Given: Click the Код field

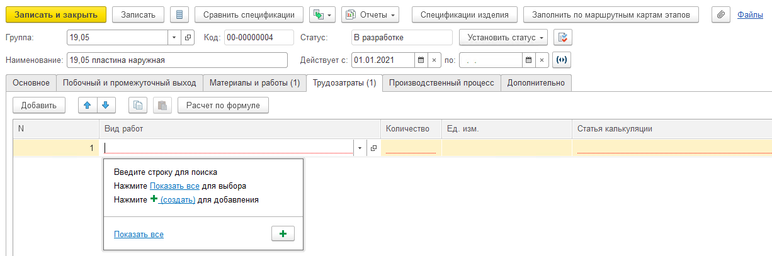Looking at the screenshot, I should click(x=258, y=38).
